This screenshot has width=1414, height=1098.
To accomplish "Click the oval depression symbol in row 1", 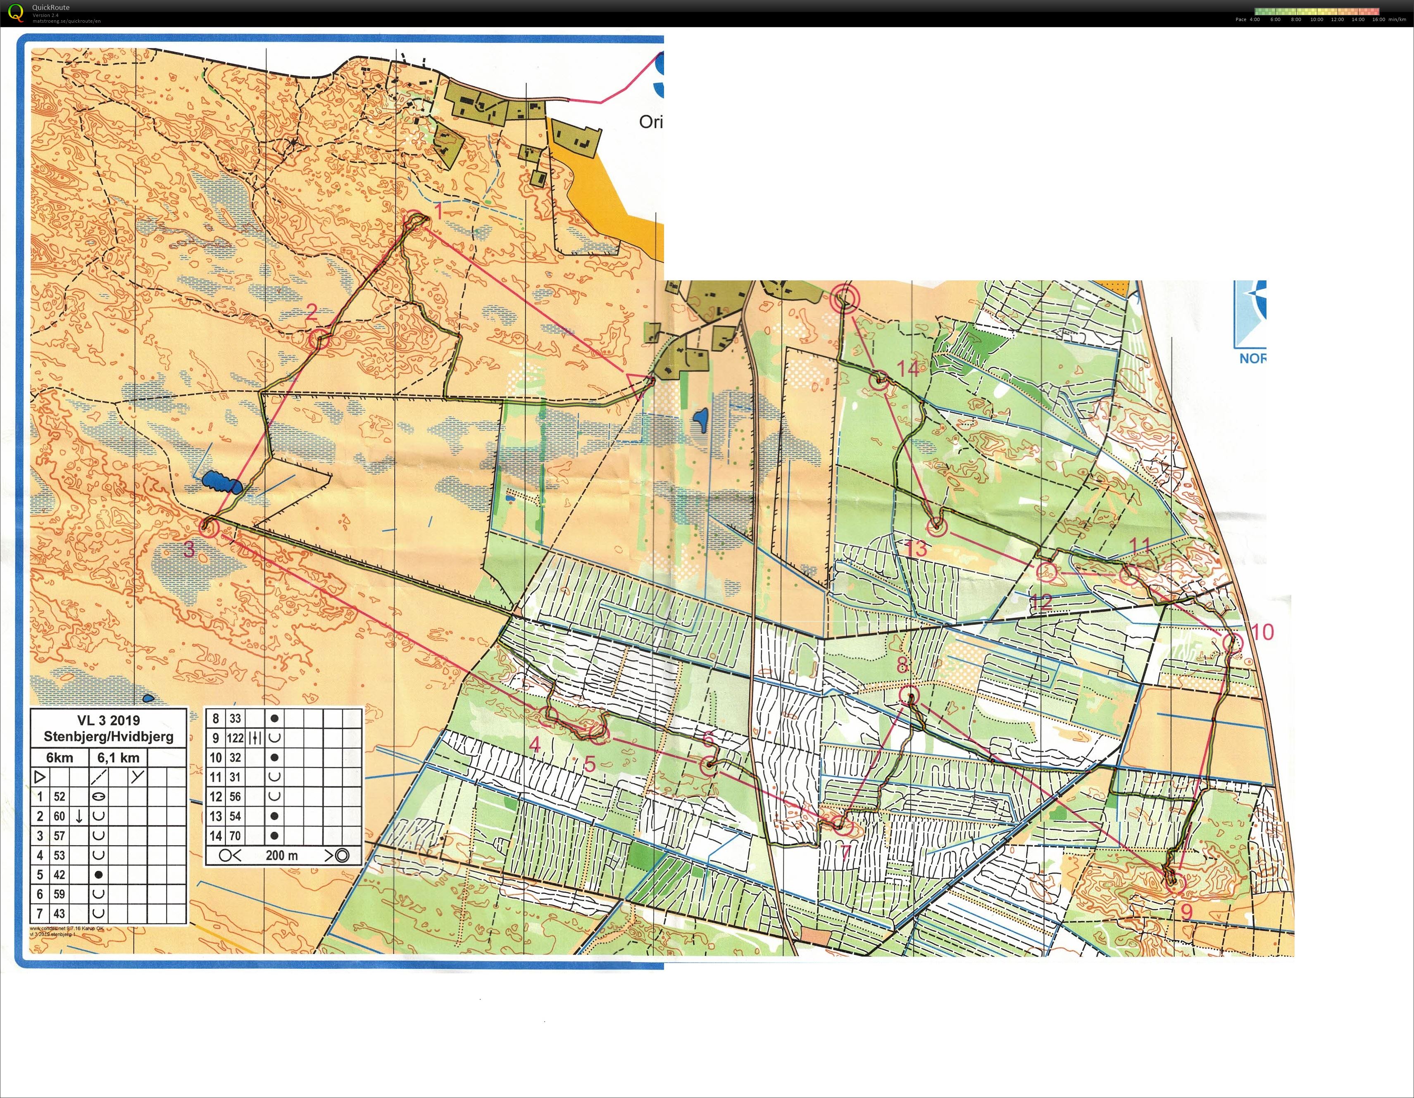I will tap(99, 797).
